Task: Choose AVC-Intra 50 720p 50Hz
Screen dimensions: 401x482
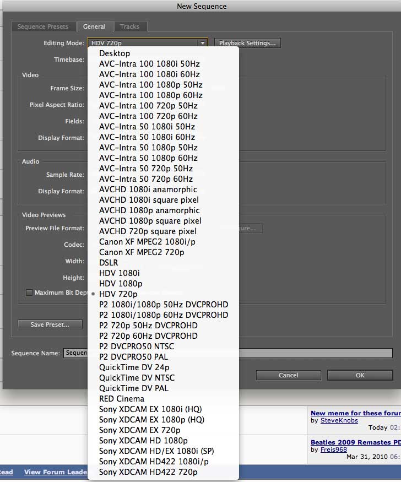Action: [163, 168]
